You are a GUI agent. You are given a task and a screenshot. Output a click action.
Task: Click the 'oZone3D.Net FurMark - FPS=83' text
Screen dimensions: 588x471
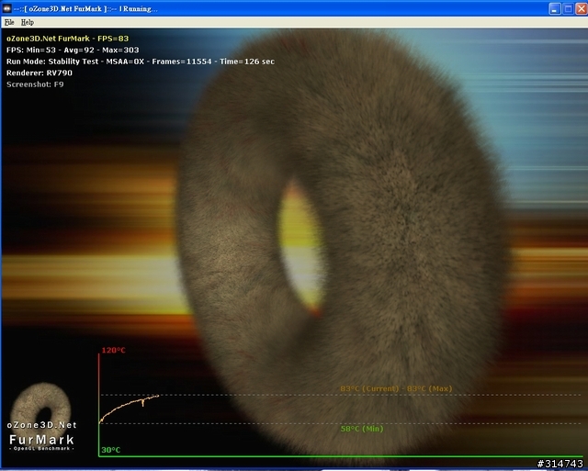coord(67,39)
